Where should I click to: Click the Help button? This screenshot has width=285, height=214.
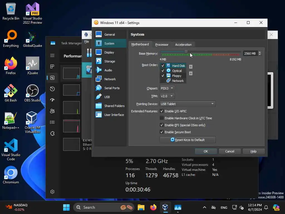click(254, 151)
